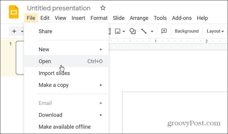Open the line type dropdown arrow
Viewport: 228px width, 134px height.
(152, 31)
